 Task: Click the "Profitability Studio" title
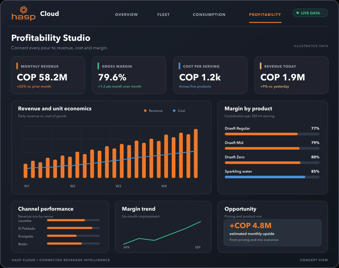click(51, 38)
